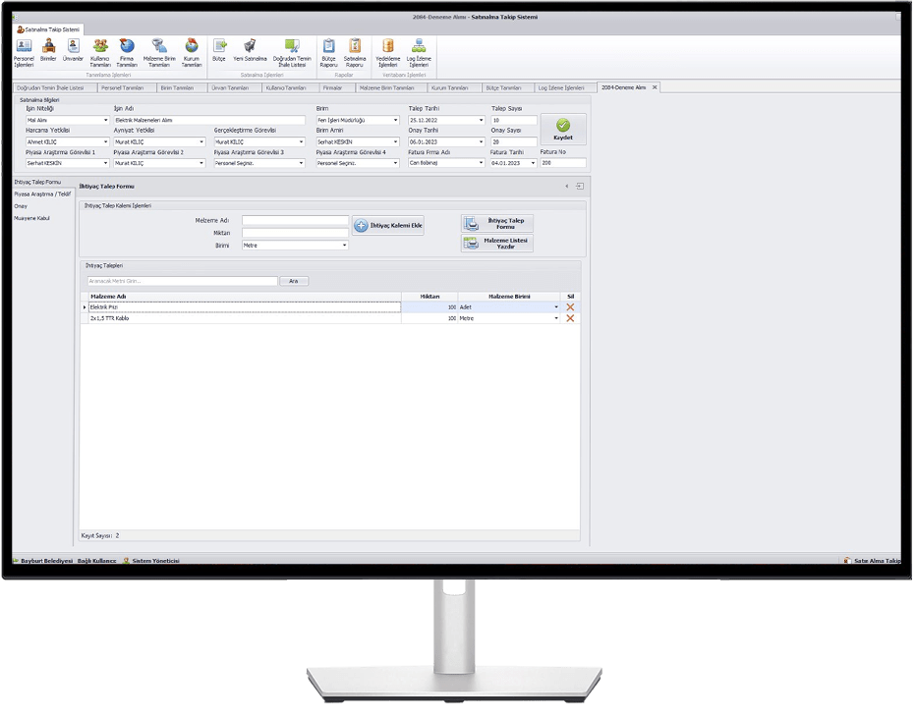Expand the İşin Niteliği dropdown
The width and height of the screenshot is (916, 718).
106,121
